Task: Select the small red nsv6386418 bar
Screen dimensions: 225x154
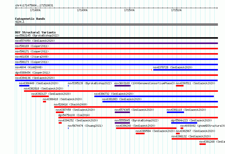Action: (44, 102)
